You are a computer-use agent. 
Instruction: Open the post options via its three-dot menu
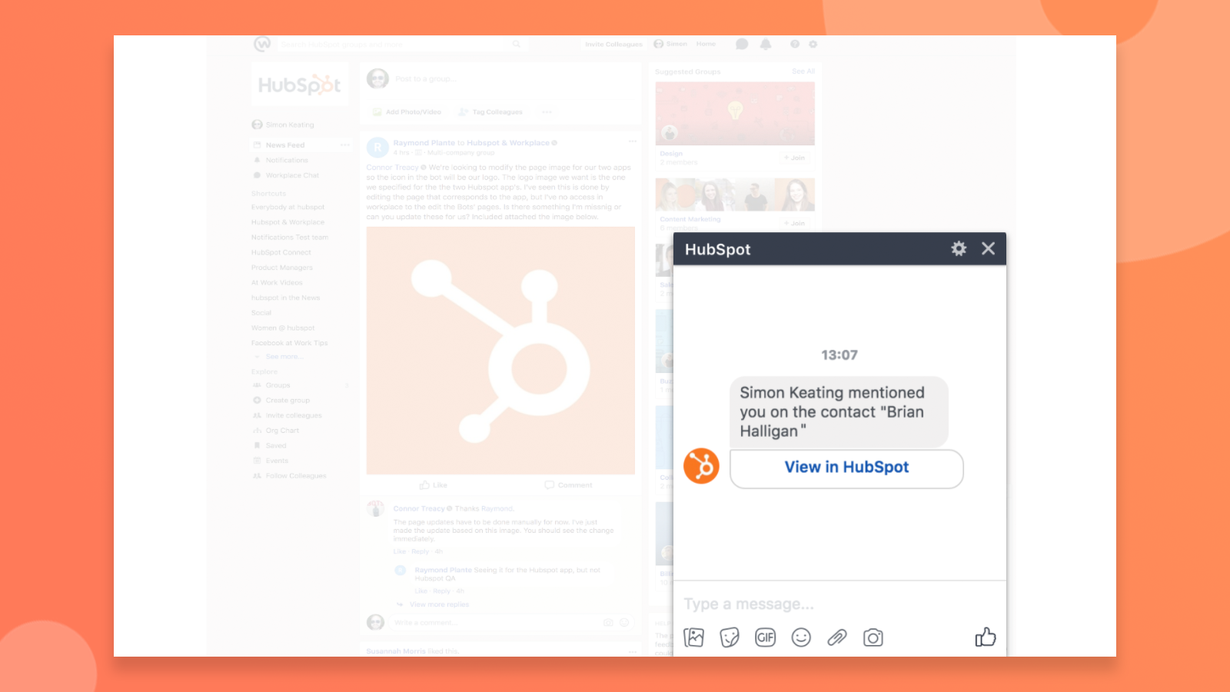(632, 141)
